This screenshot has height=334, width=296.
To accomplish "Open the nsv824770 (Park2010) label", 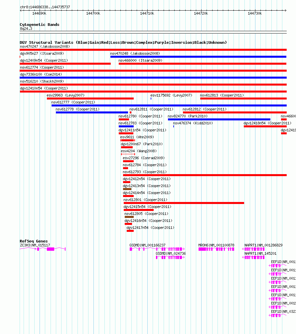I will coord(188,116).
